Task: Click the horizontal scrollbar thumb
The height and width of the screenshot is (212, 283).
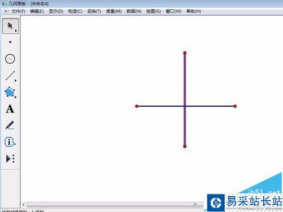Action: pyautogui.click(x=115, y=205)
